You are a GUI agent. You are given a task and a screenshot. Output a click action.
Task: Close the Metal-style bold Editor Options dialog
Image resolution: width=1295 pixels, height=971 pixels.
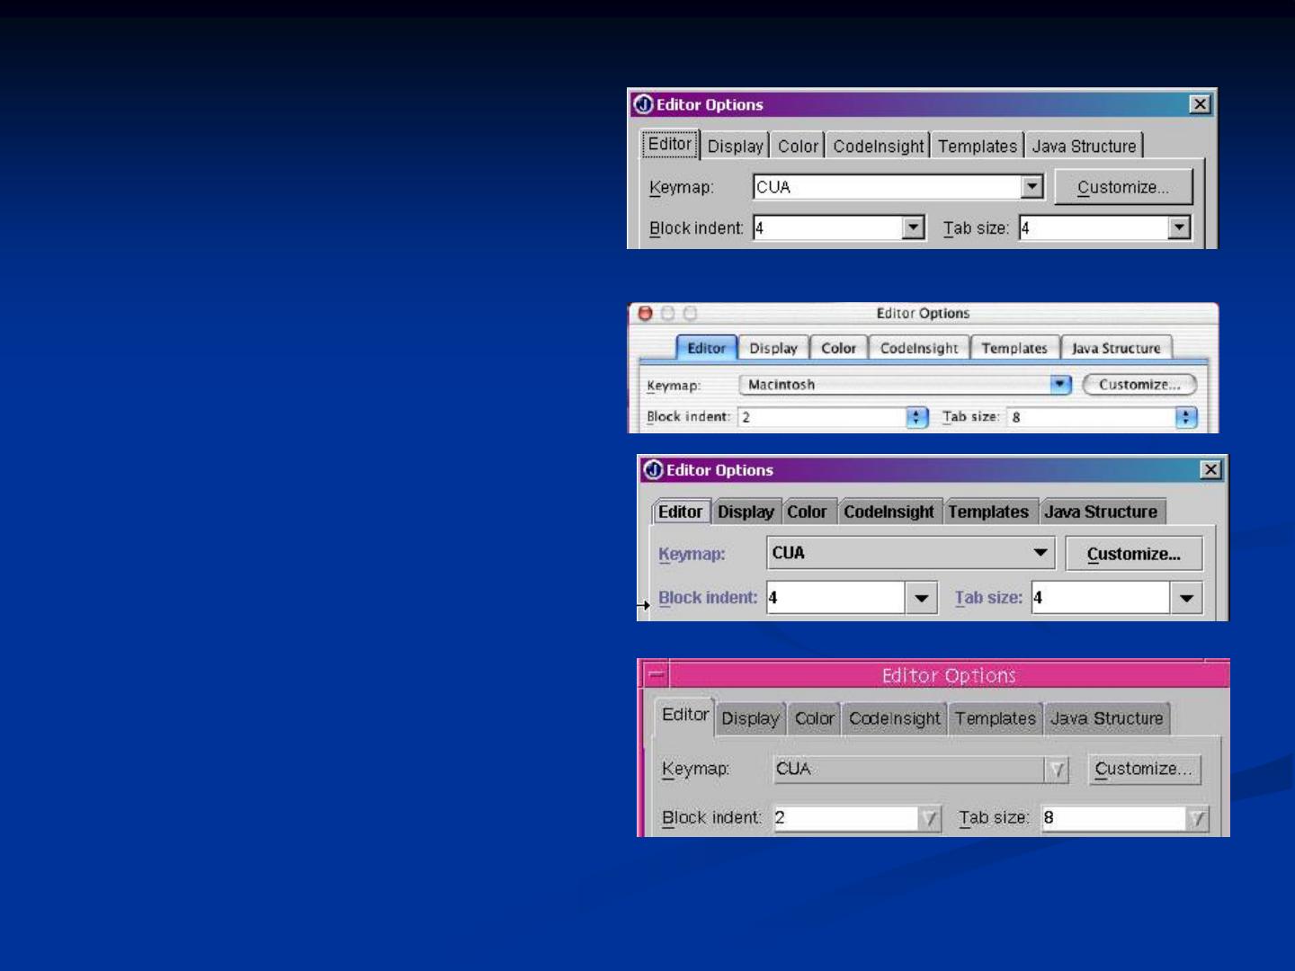pos(1210,469)
